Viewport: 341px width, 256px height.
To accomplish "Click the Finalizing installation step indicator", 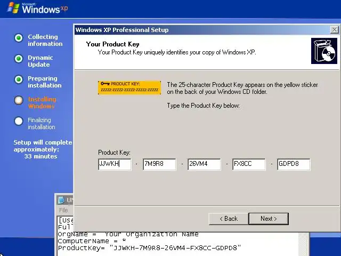I will 19,121.
